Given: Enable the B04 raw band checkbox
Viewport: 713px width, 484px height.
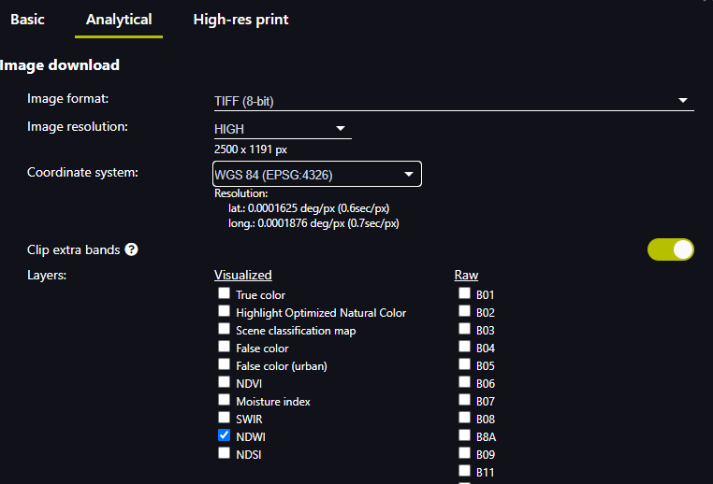Looking at the screenshot, I should pos(464,347).
